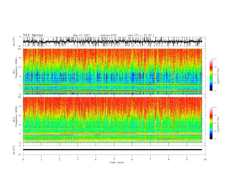Click time axis tick label "0"
This screenshot has height=179, width=231.
click(x=23, y=159)
